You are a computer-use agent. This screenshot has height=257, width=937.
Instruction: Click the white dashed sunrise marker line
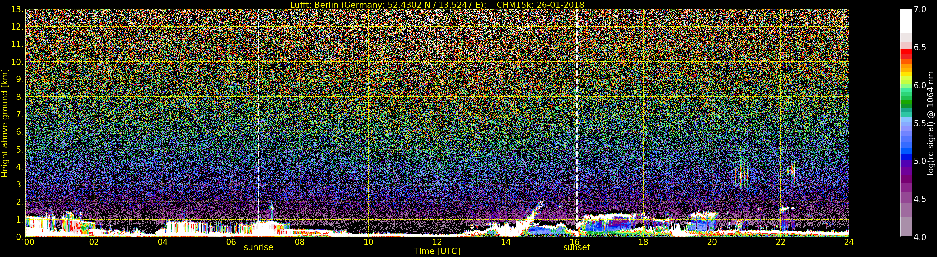(259, 116)
